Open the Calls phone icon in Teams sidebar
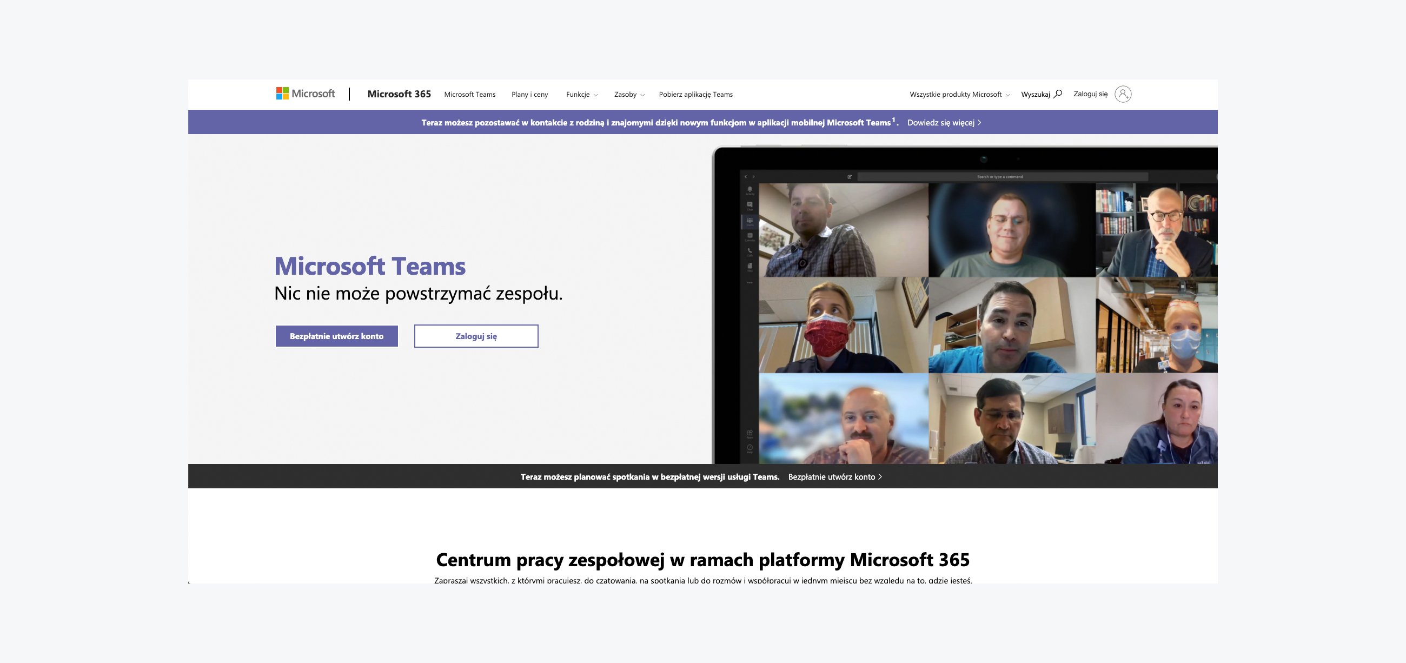Viewport: 1406px width, 663px height. click(750, 251)
